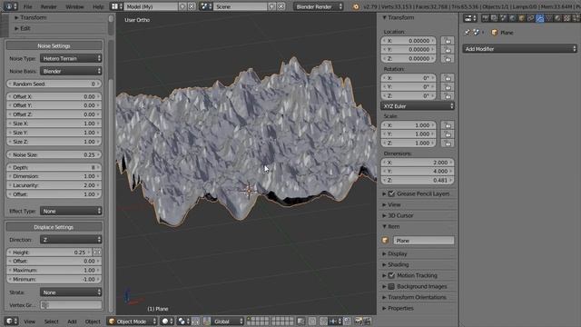Open the World properties tab
Image resolution: width=581 pixels, height=327 pixels.
(512, 18)
